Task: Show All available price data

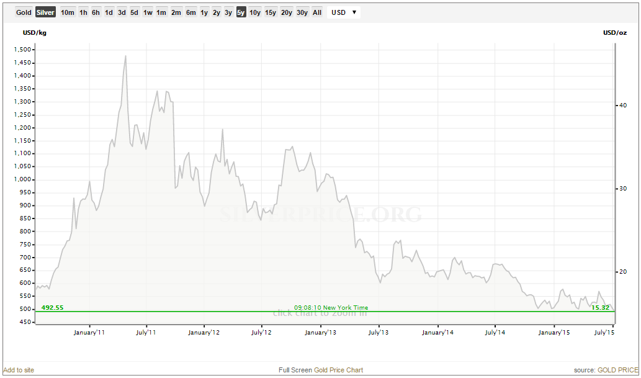Action: [x=317, y=12]
